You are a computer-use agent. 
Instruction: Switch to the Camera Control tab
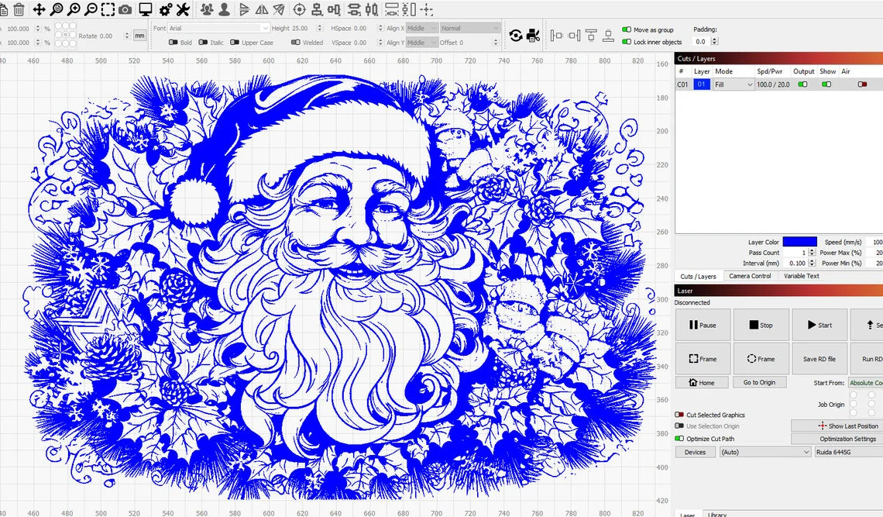pos(750,276)
